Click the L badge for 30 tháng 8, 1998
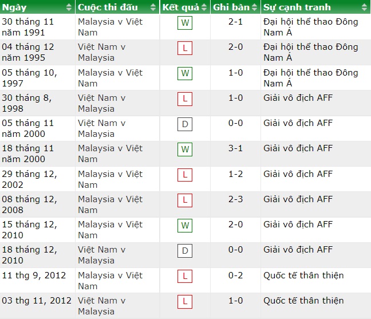 coord(185,99)
